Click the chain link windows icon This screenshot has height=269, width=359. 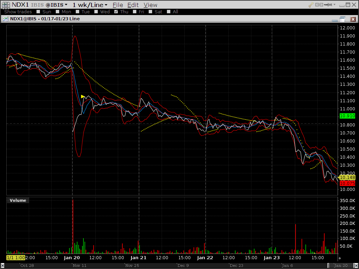(x=319, y=5)
